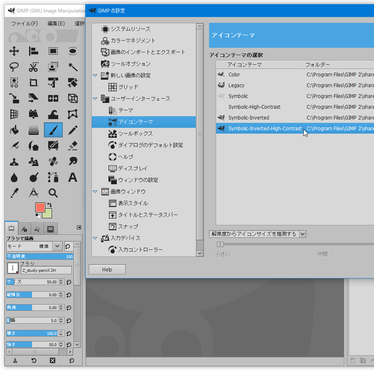This screenshot has height=371, width=374.
Task: Swap foreground and background colors
Action: coord(49,205)
